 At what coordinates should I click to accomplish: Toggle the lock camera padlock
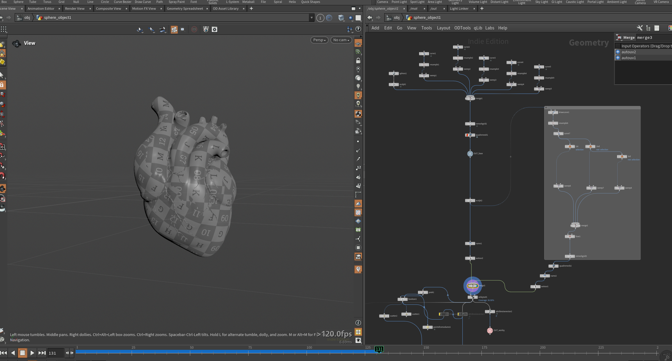click(x=358, y=61)
